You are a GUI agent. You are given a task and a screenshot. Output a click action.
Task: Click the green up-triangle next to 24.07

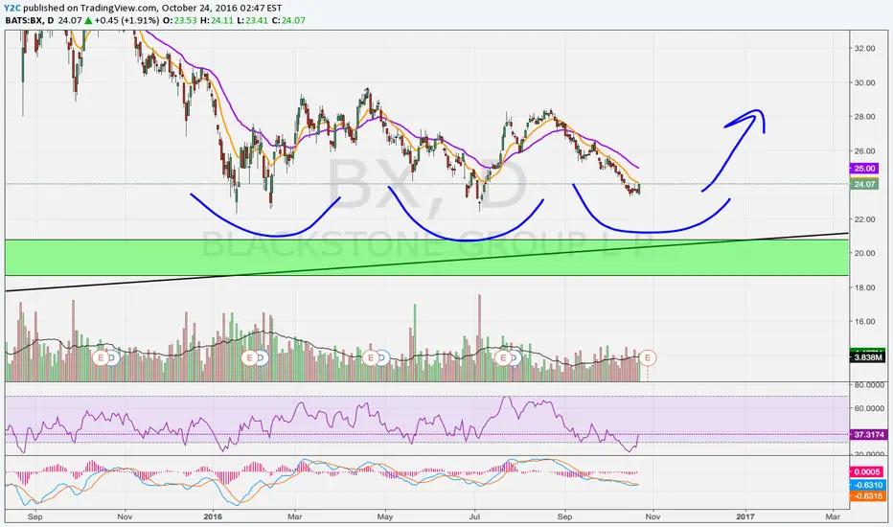88,20
